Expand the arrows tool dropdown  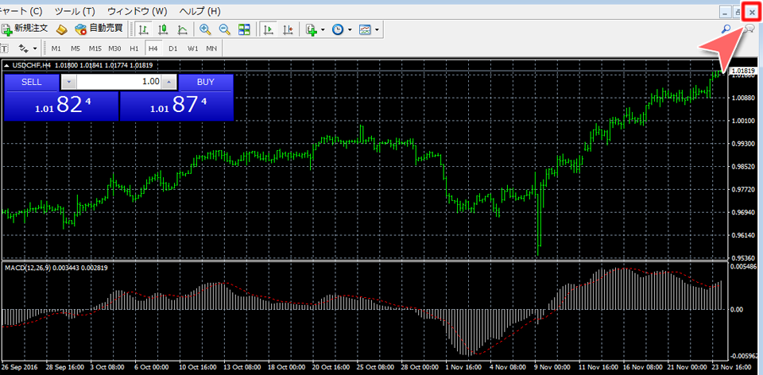[34, 48]
